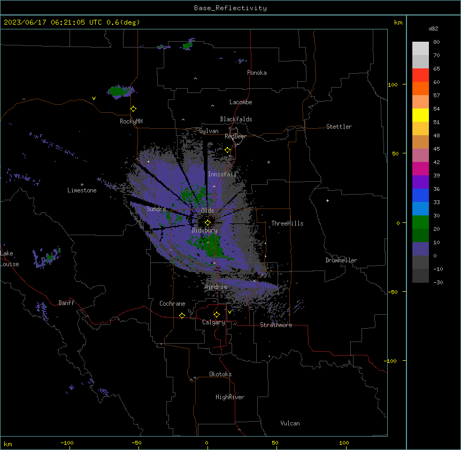Click the light gray 80 dBZ swatch
The height and width of the screenshot is (450, 461).
point(420,48)
